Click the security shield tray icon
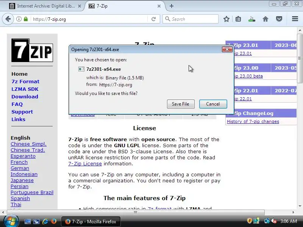The image size is (303, 227). coord(249,221)
